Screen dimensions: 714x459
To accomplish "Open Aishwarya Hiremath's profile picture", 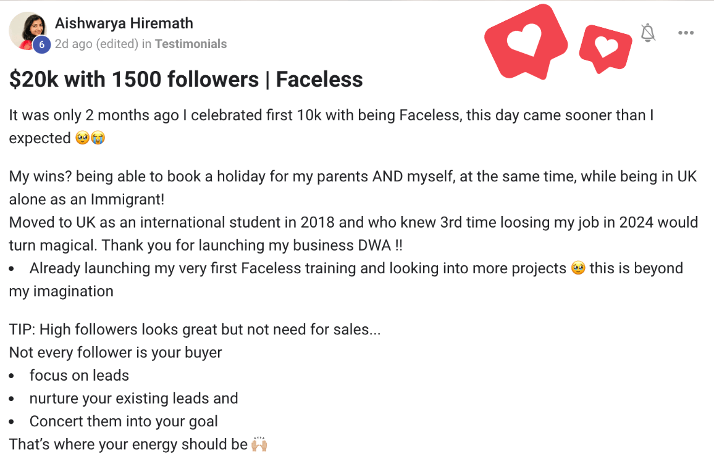I will coord(25,30).
